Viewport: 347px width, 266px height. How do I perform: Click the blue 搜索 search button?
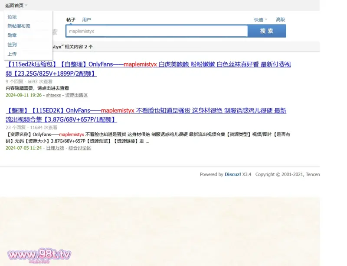coord(267,31)
